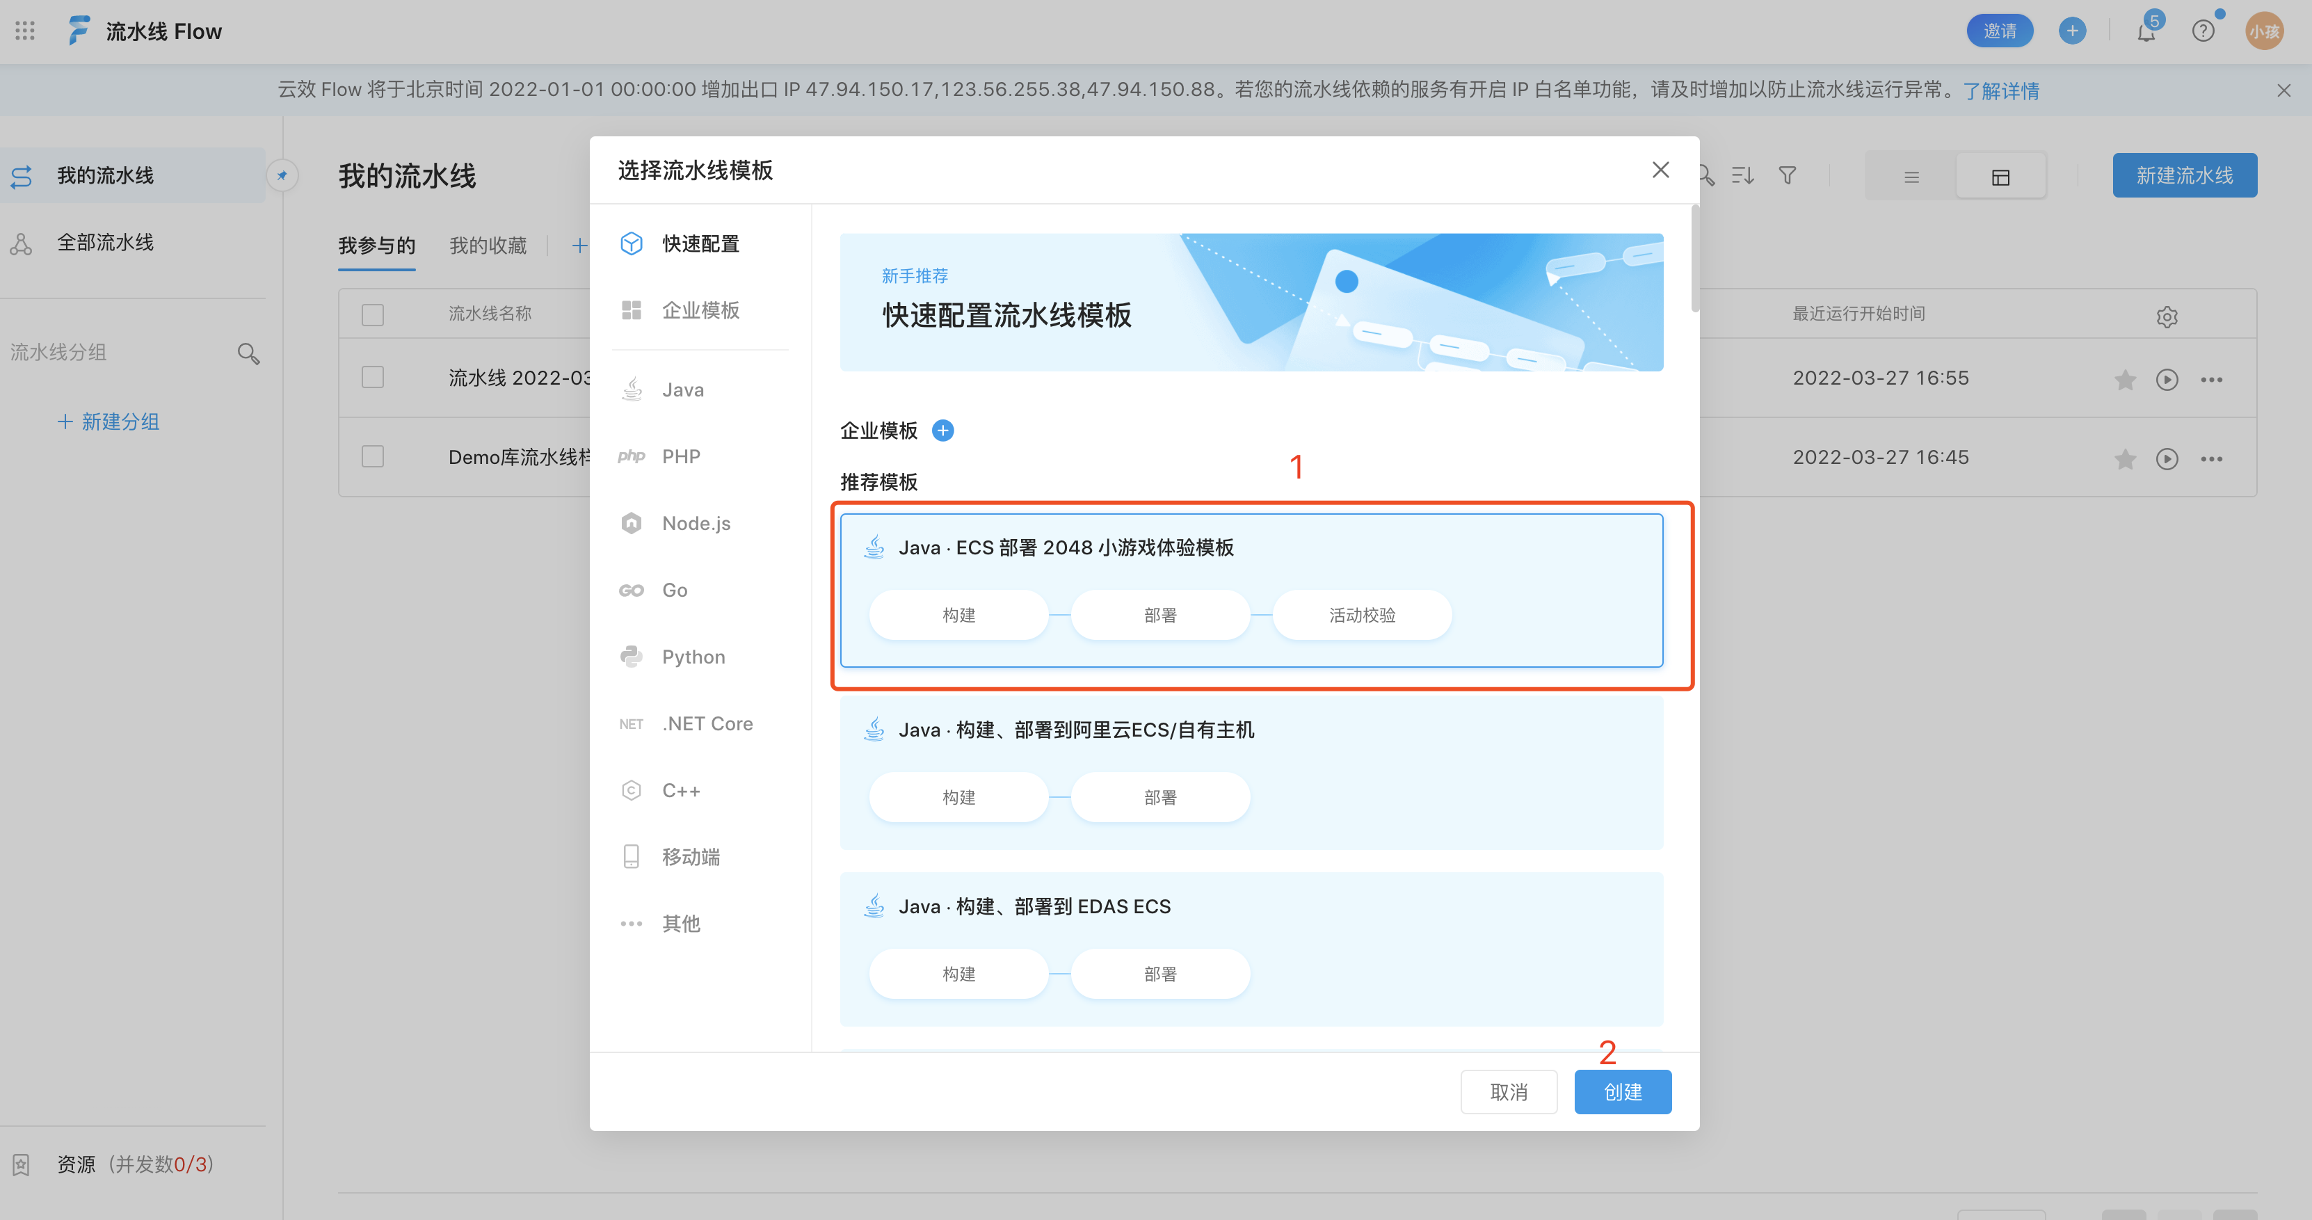Viewport: 2312px width, 1220px height.
Task: Check the 流水线 2022-03 row checkbox
Action: tap(373, 378)
